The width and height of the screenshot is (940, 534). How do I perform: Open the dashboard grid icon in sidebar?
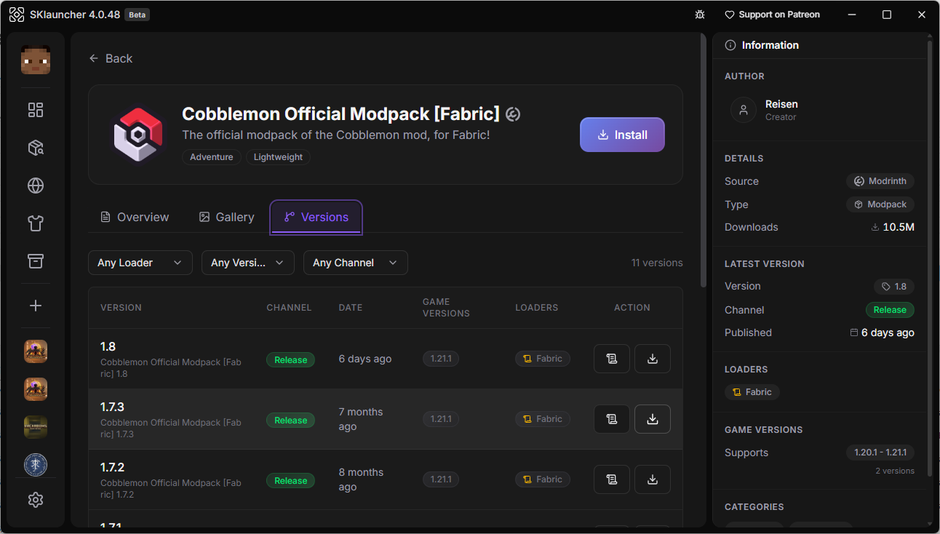36,110
